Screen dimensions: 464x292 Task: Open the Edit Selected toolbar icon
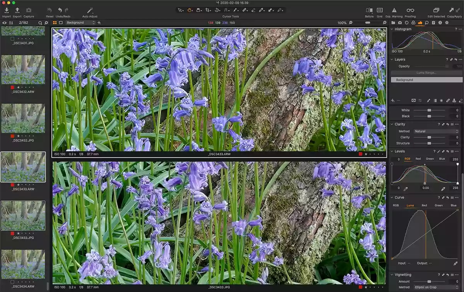(436, 10)
